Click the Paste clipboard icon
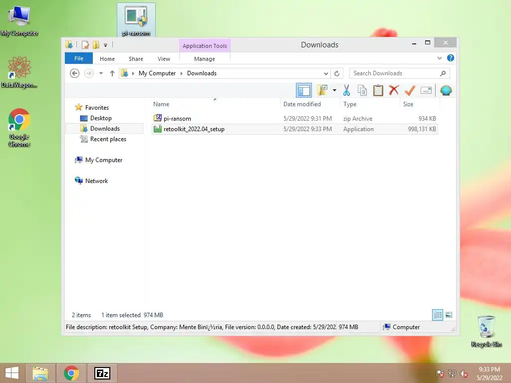The image size is (511, 383). [x=378, y=90]
